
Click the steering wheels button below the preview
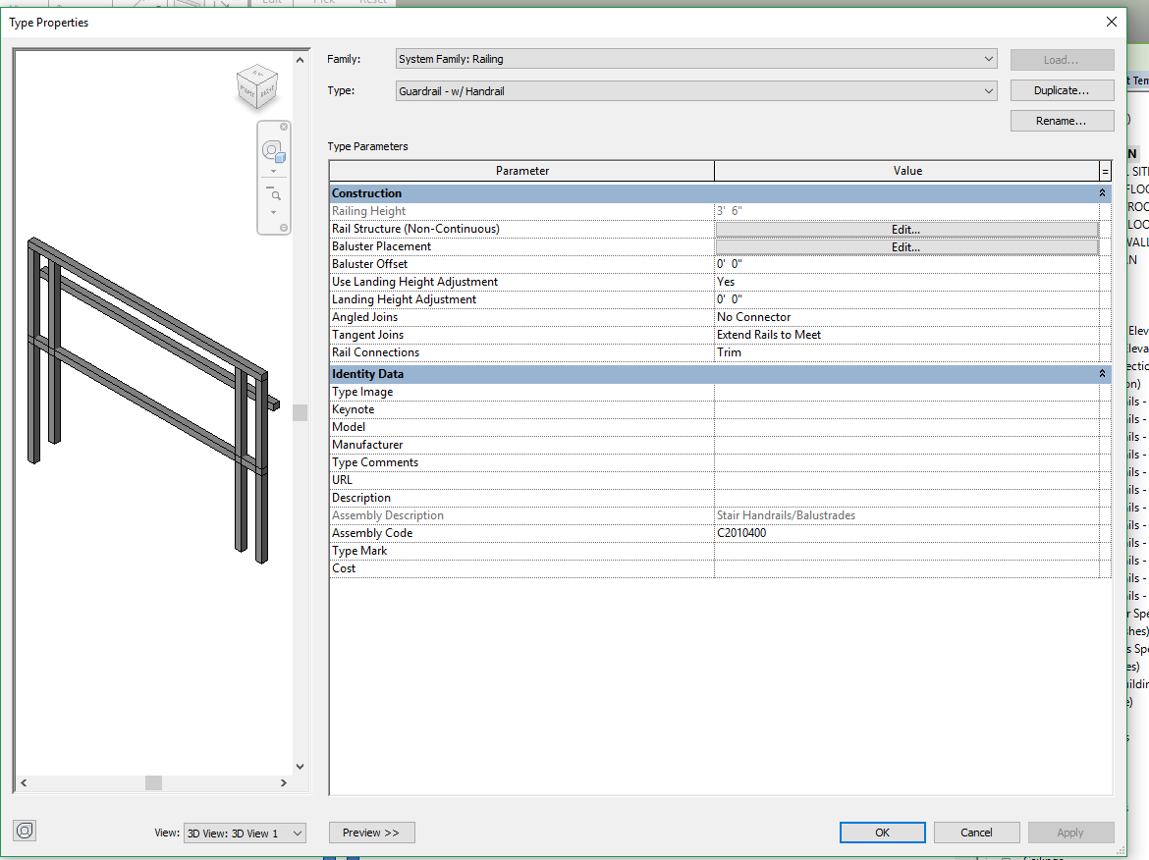tap(25, 831)
